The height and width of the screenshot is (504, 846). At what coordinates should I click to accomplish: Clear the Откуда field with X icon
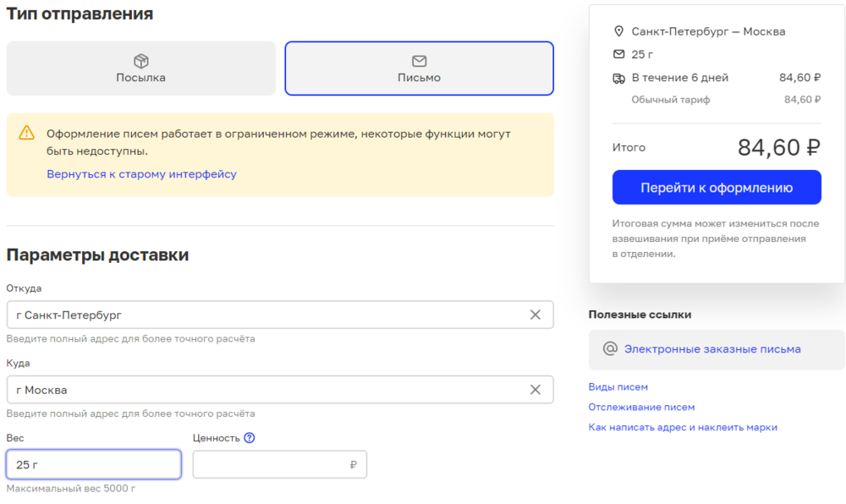click(535, 315)
